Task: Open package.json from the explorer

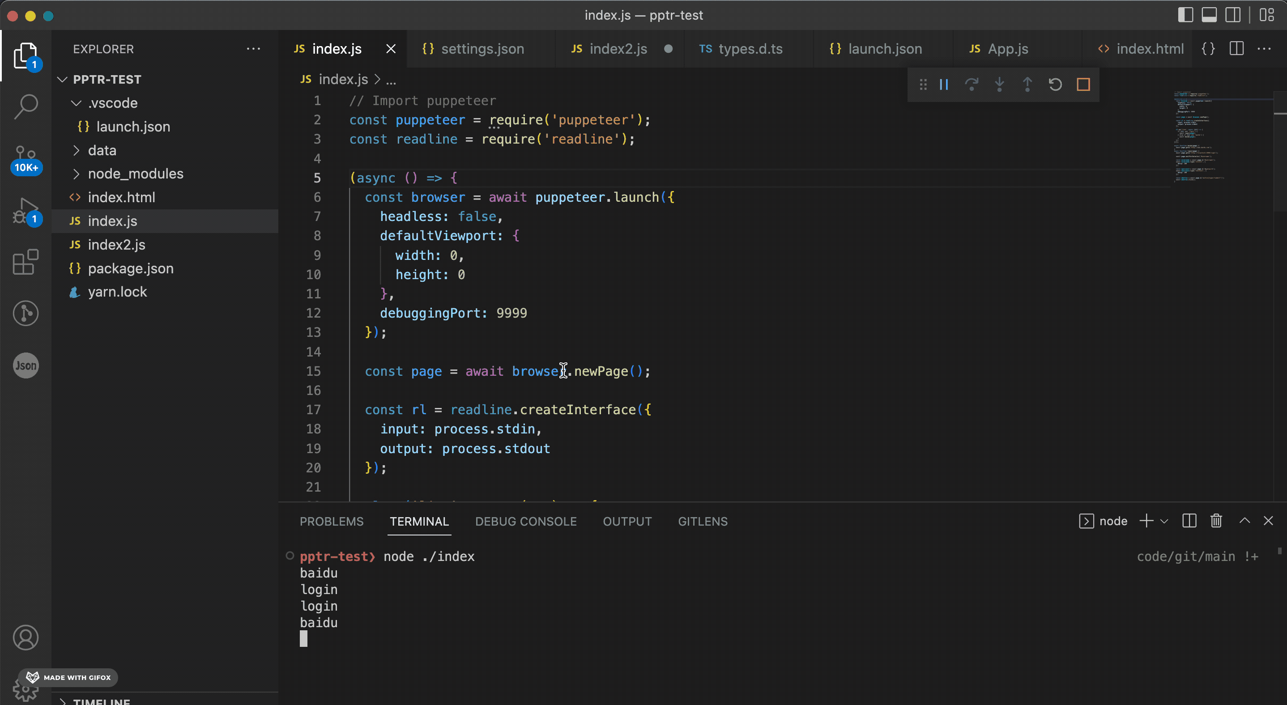Action: pos(130,268)
